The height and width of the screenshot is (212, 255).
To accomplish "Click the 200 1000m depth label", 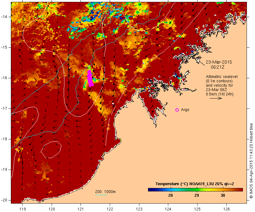I will click(105, 192).
